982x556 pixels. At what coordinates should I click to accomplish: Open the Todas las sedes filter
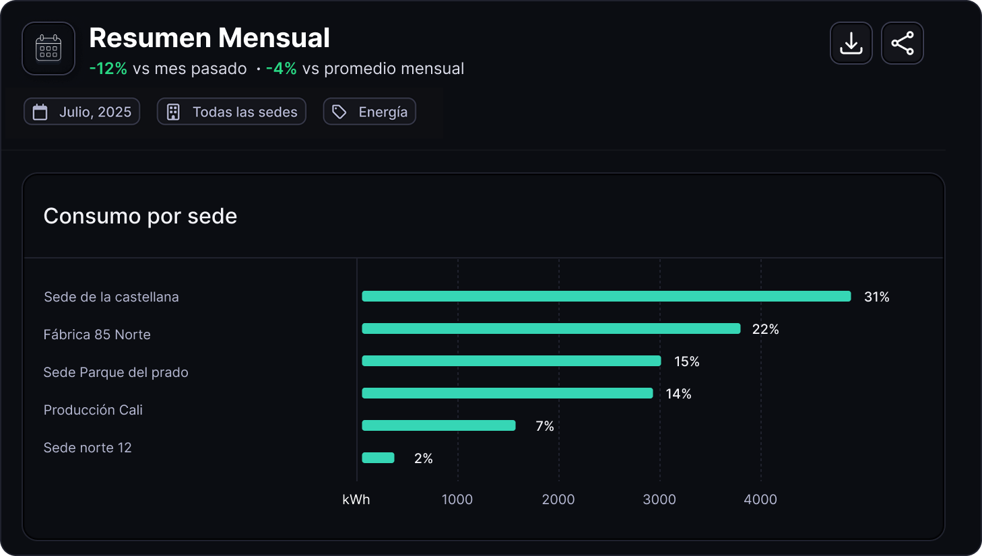pyautogui.click(x=232, y=112)
